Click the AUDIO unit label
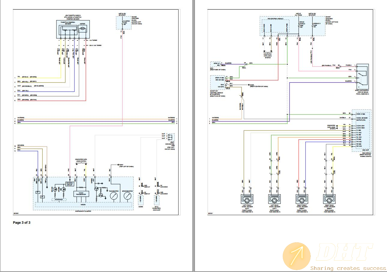The height and width of the screenshot is (272, 387). (x=141, y=207)
